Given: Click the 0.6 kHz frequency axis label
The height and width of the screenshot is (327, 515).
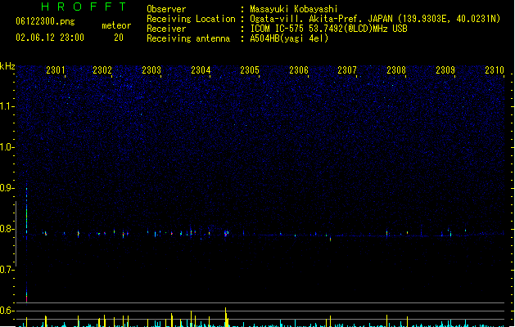Looking at the screenshot, I should (x=7, y=311).
